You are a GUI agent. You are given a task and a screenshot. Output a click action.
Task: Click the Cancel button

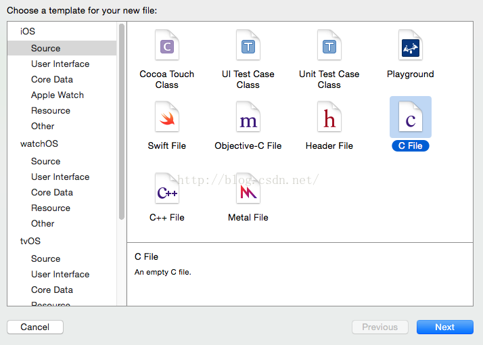[x=35, y=327]
